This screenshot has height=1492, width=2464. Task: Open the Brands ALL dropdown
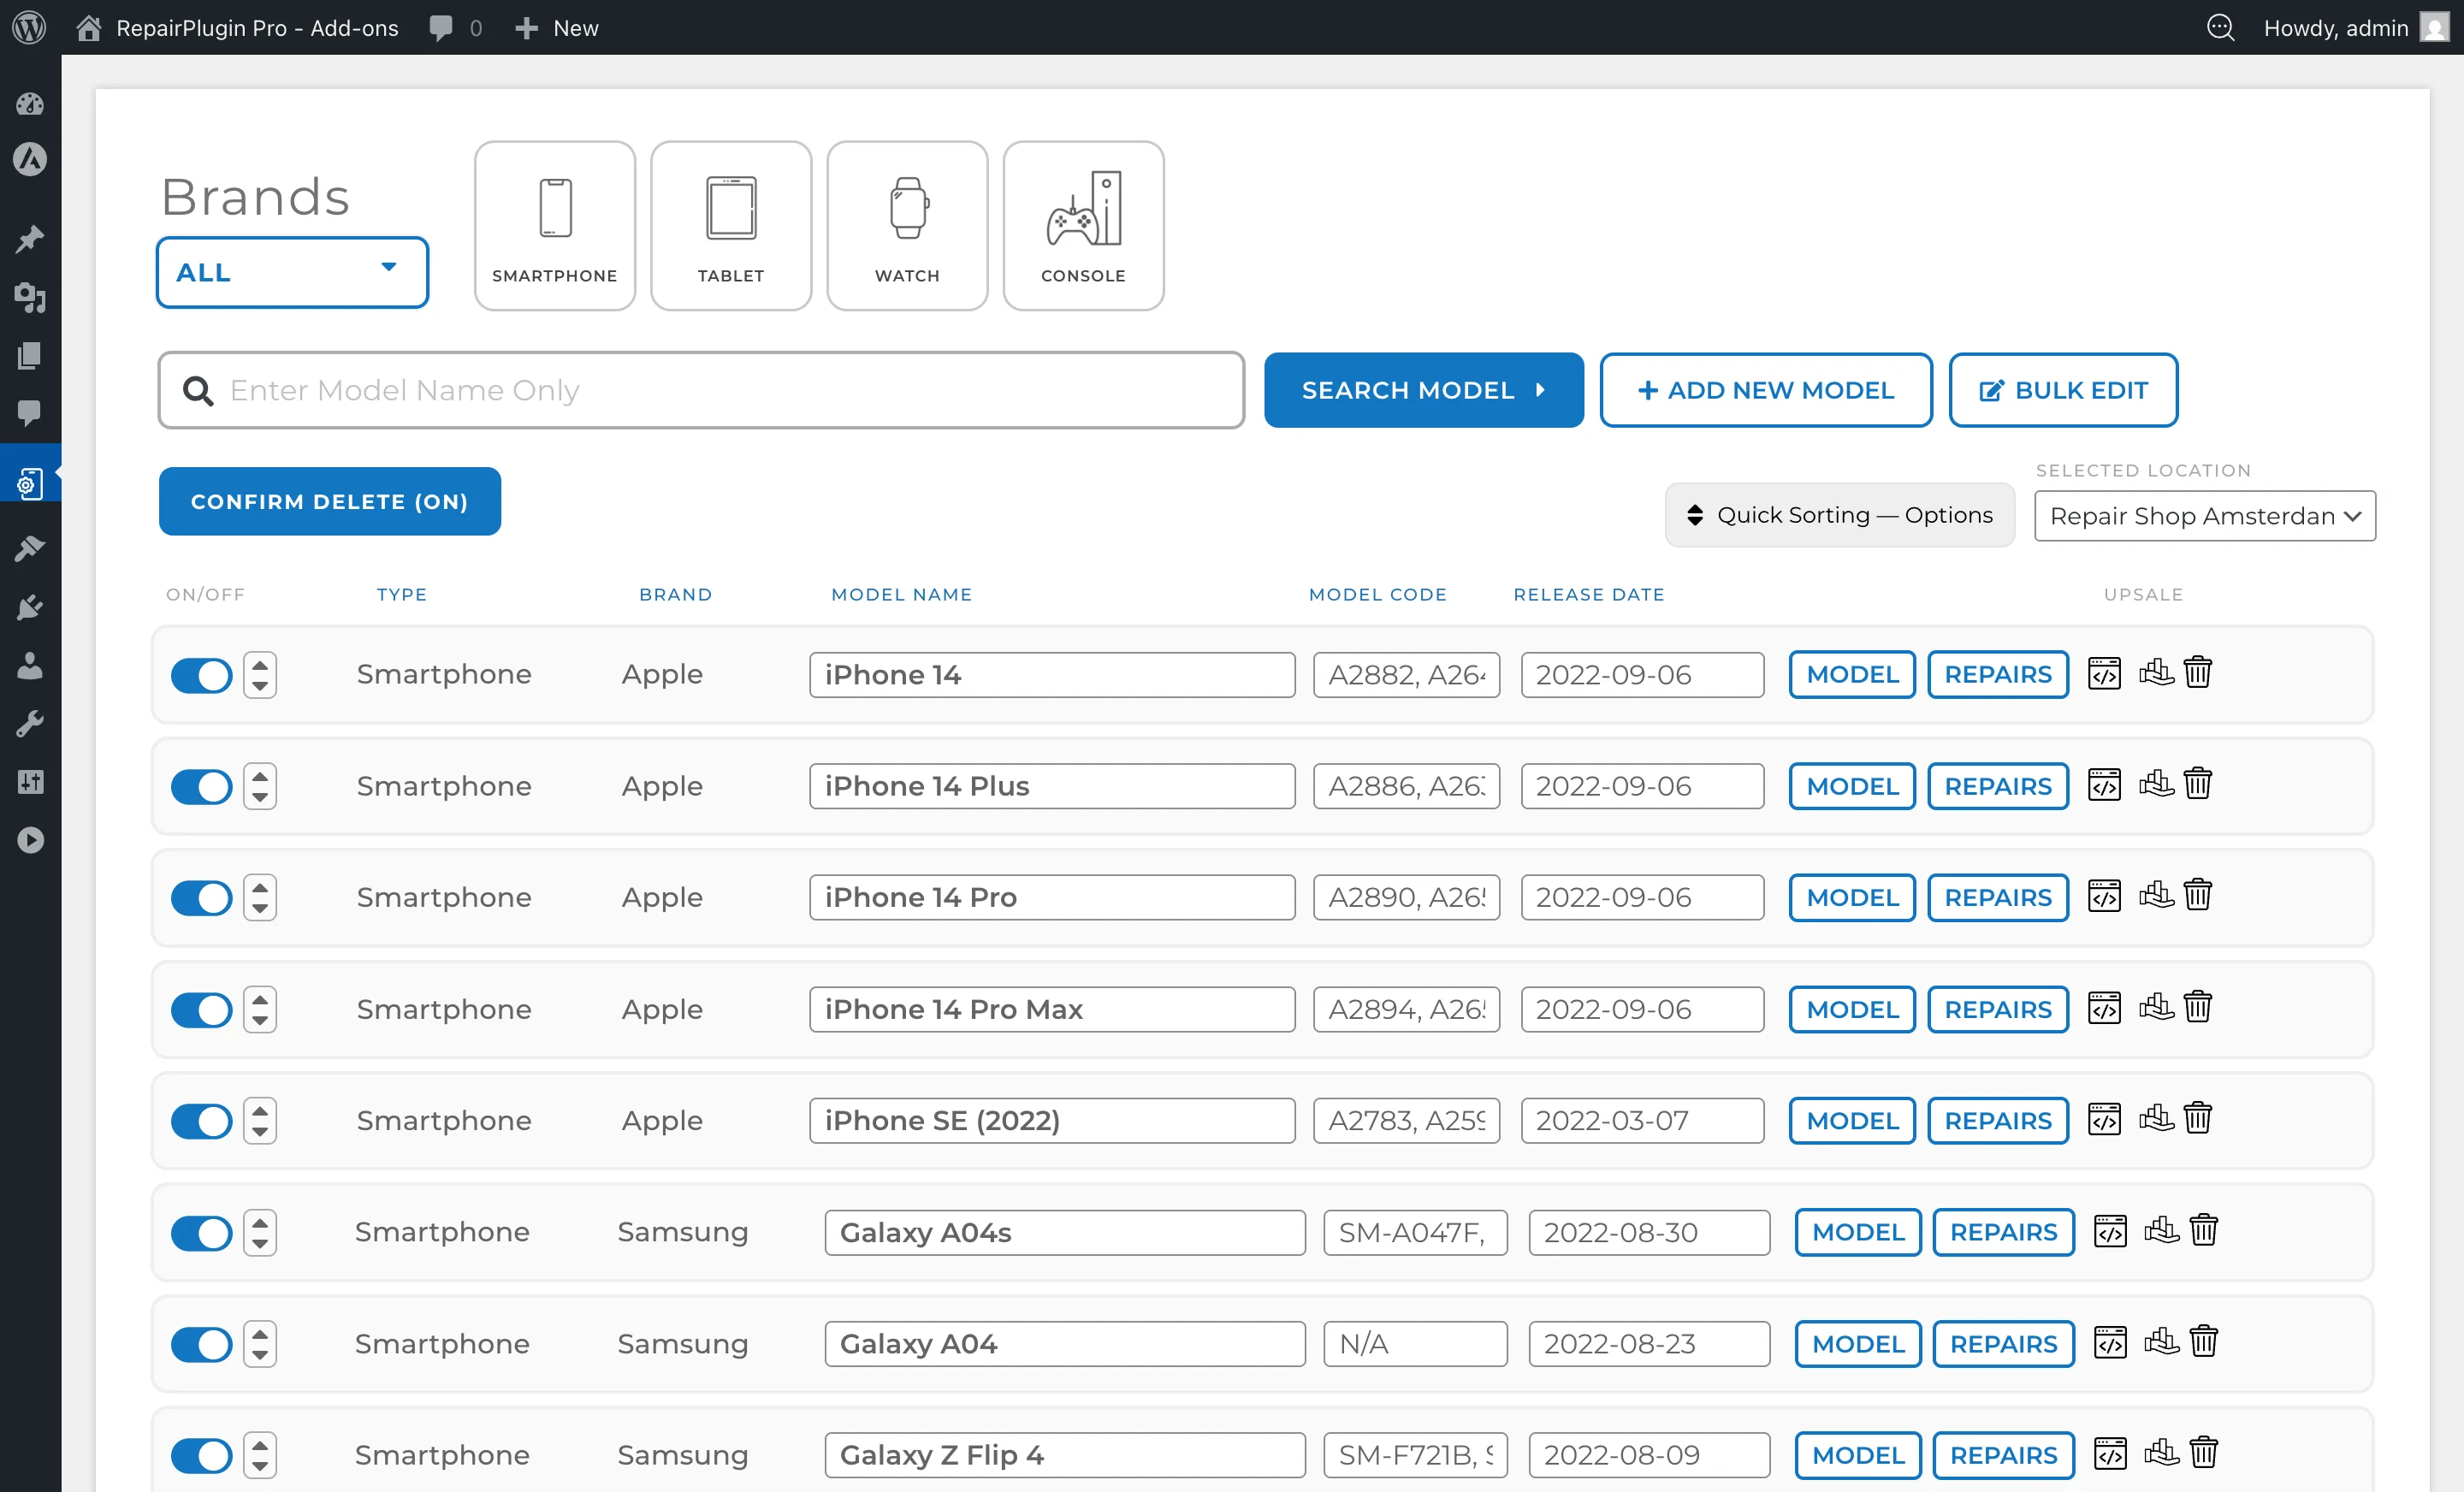click(291, 272)
